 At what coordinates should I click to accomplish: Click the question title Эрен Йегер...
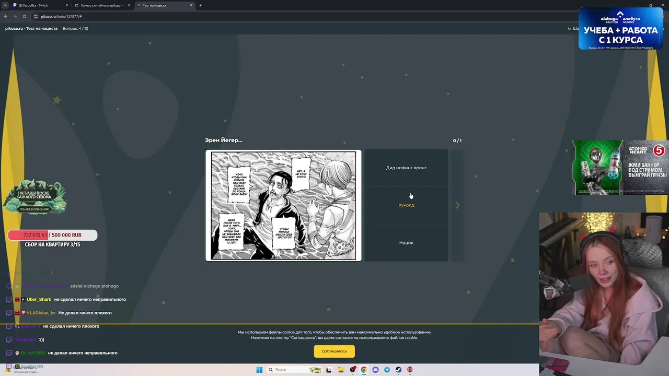(x=224, y=140)
